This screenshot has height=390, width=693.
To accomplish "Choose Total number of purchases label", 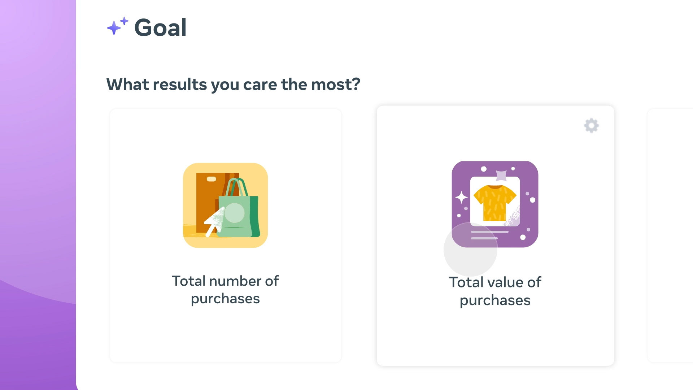I will pyautogui.click(x=225, y=290).
